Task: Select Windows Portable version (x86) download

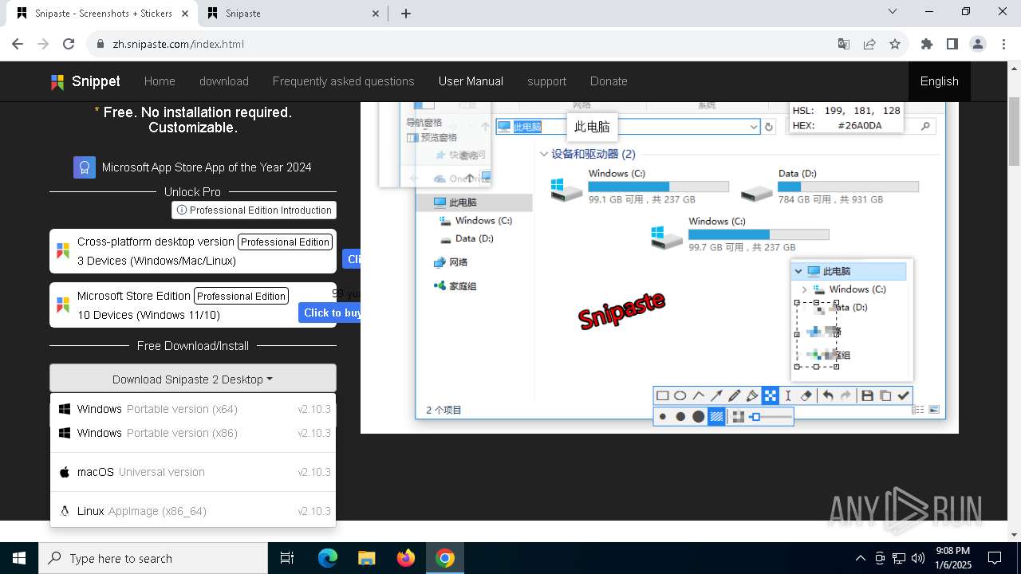Action: click(193, 433)
